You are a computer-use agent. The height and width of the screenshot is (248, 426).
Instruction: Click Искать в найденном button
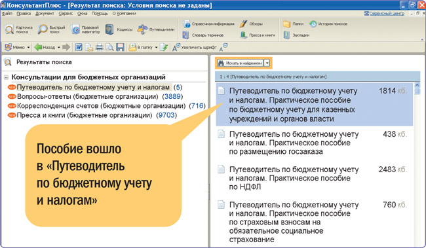point(240,63)
